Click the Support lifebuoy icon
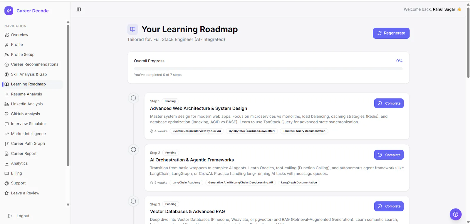 click(6, 183)
